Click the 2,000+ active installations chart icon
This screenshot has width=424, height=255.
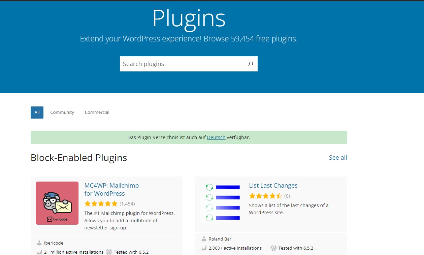tap(204, 248)
